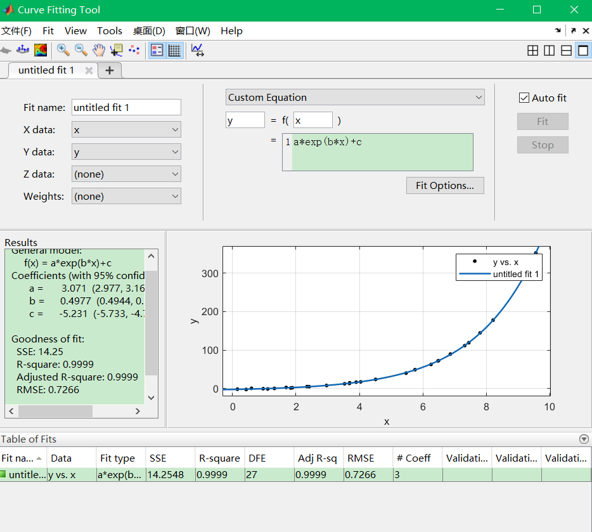Activate the Zoom In tool
Image resolution: width=592 pixels, height=532 pixels.
[x=63, y=50]
